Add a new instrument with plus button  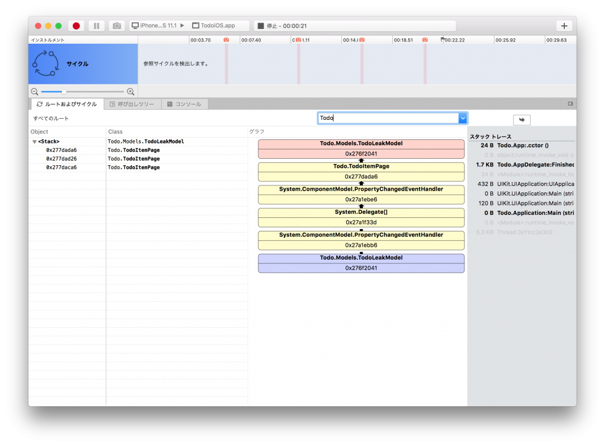click(564, 26)
